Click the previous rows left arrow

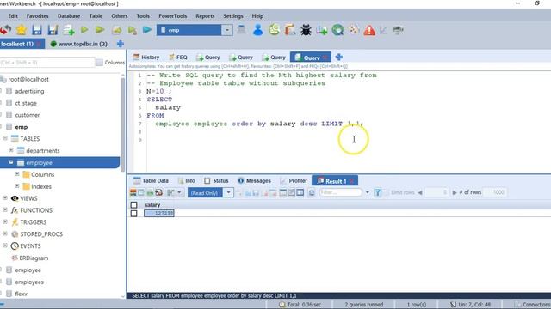point(419,192)
